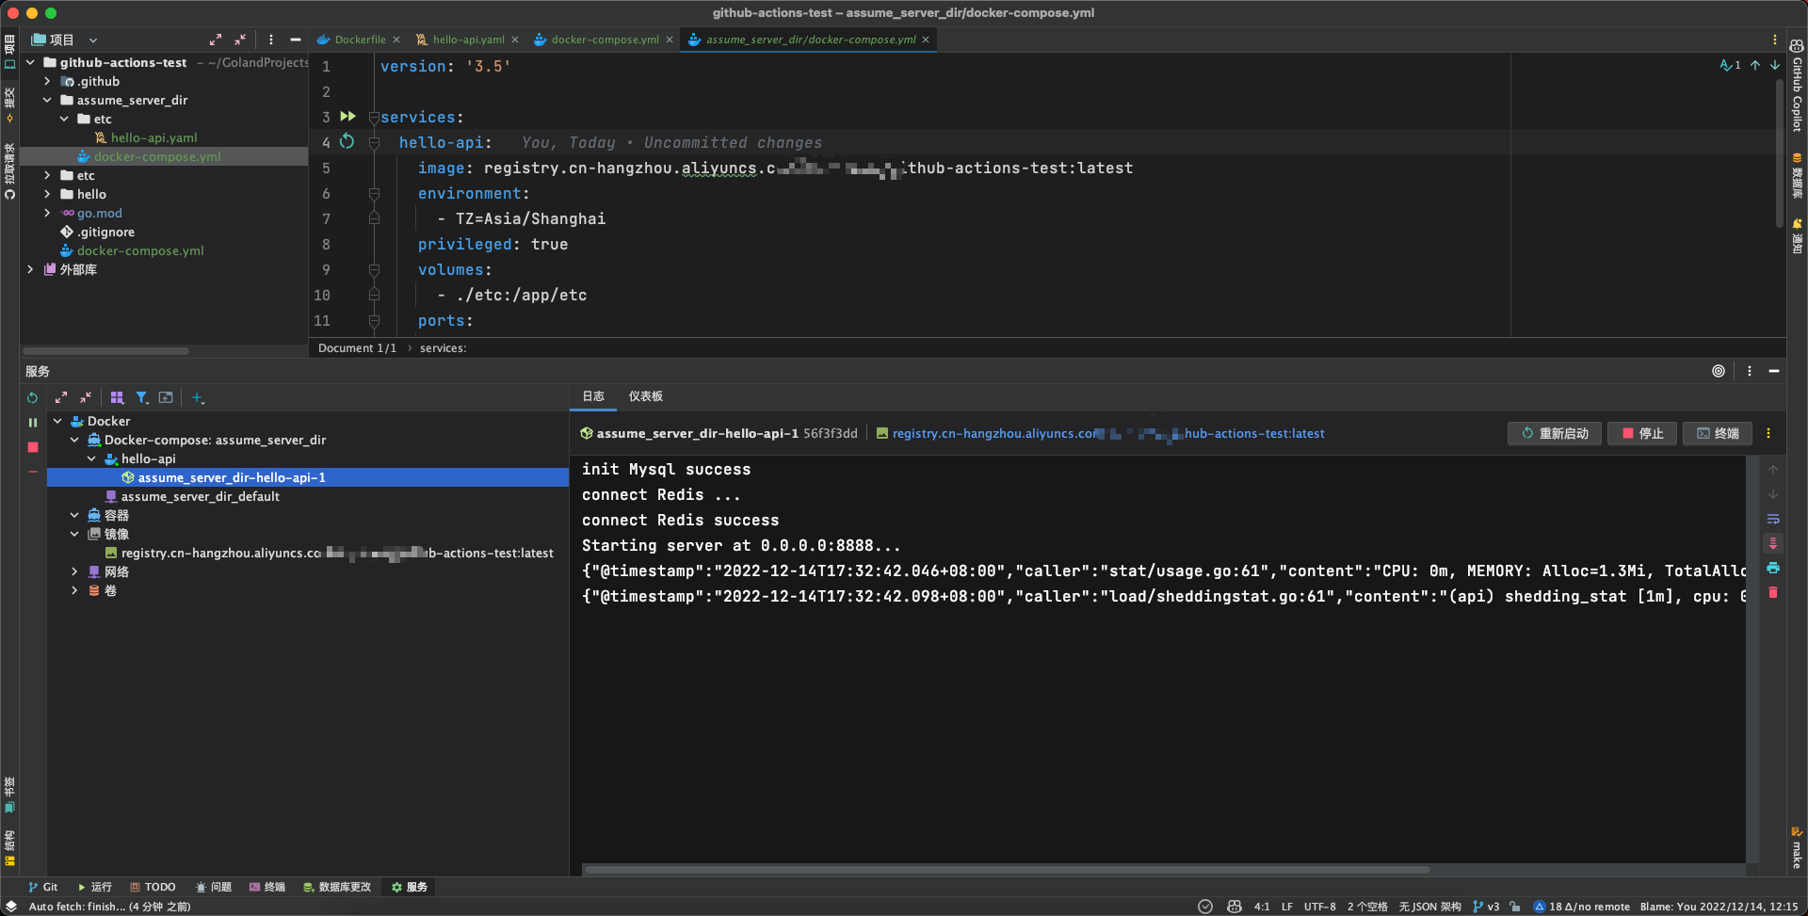Image resolution: width=1808 pixels, height=916 pixels.
Task: Open the Services panel three-dot options
Action: 1750,371
